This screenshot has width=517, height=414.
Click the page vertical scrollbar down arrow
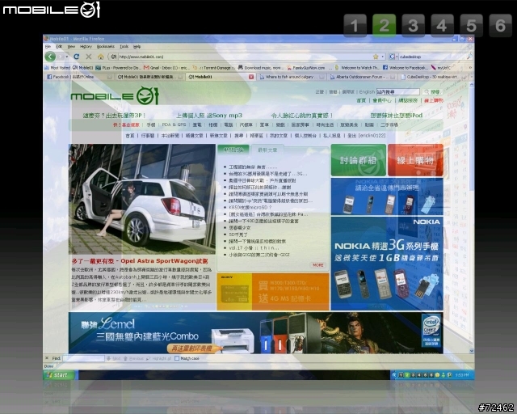[x=471, y=351]
